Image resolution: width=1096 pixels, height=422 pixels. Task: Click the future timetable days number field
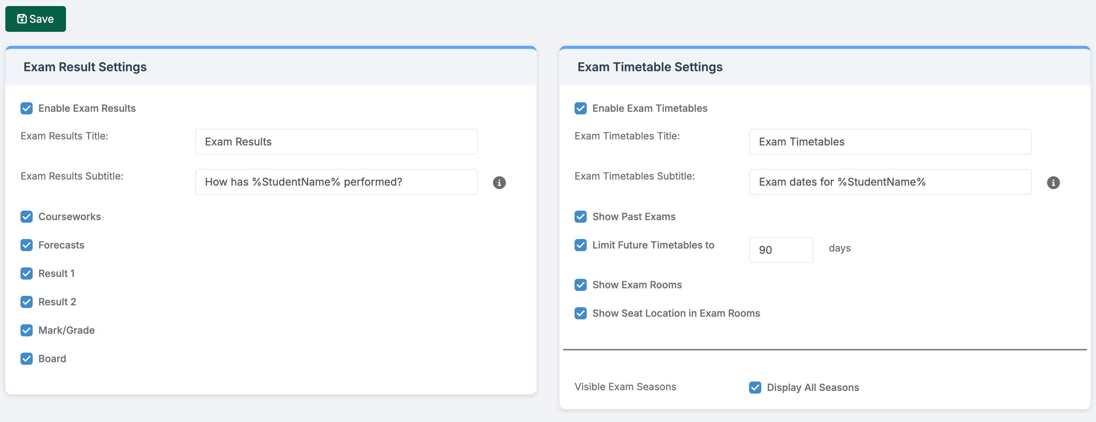(x=781, y=250)
